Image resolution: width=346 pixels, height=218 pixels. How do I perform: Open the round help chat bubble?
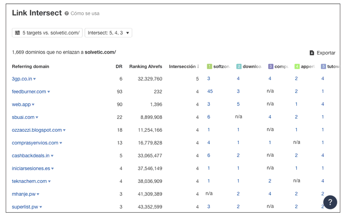pos(330,202)
